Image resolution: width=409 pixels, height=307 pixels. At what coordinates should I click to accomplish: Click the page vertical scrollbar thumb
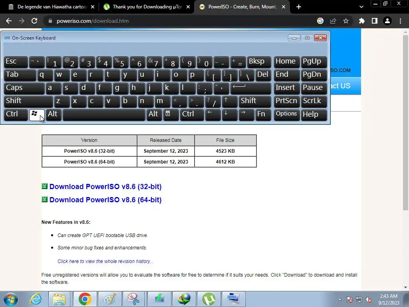pos(405,123)
